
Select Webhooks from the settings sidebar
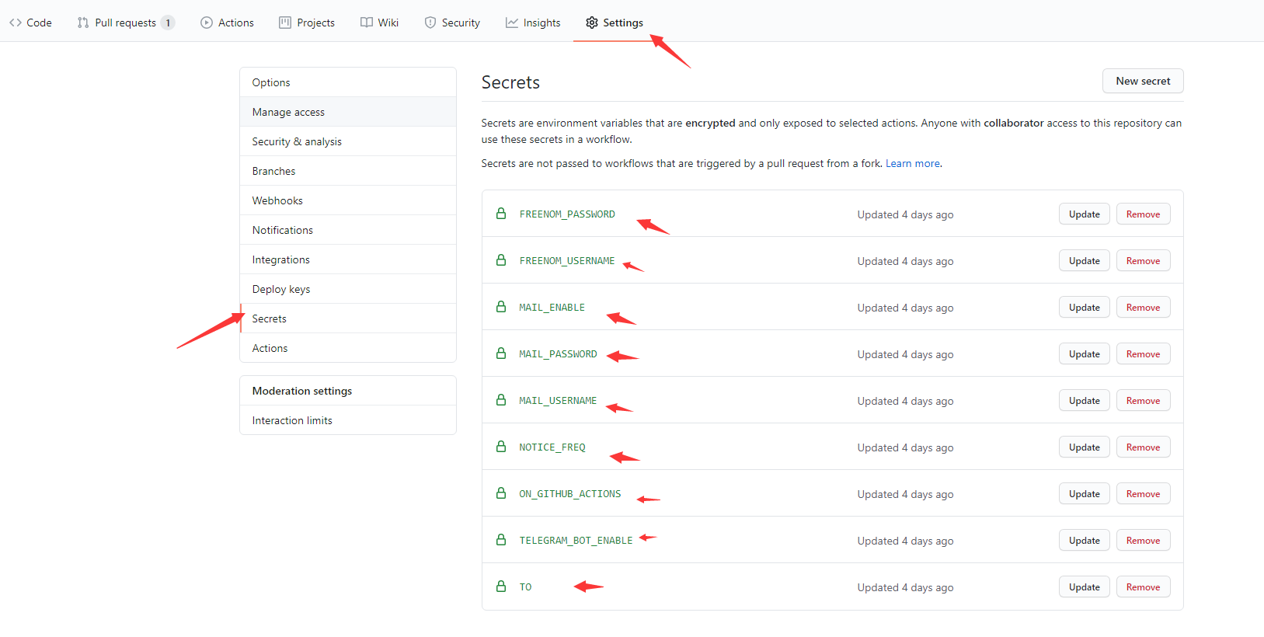pos(277,200)
